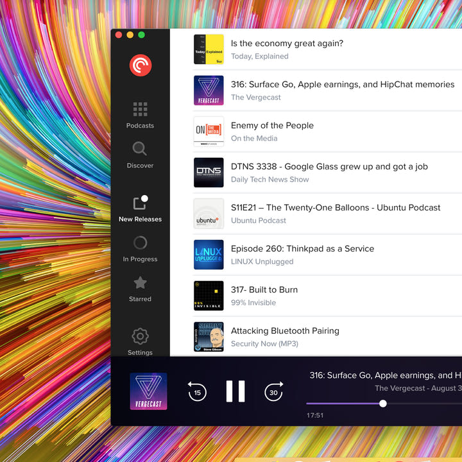The height and width of the screenshot is (462, 462).
Task: Click the playback progress slider knob
Action: 382,404
